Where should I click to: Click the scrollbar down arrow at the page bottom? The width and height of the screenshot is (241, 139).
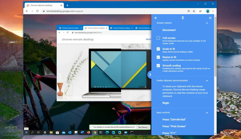point(215,134)
